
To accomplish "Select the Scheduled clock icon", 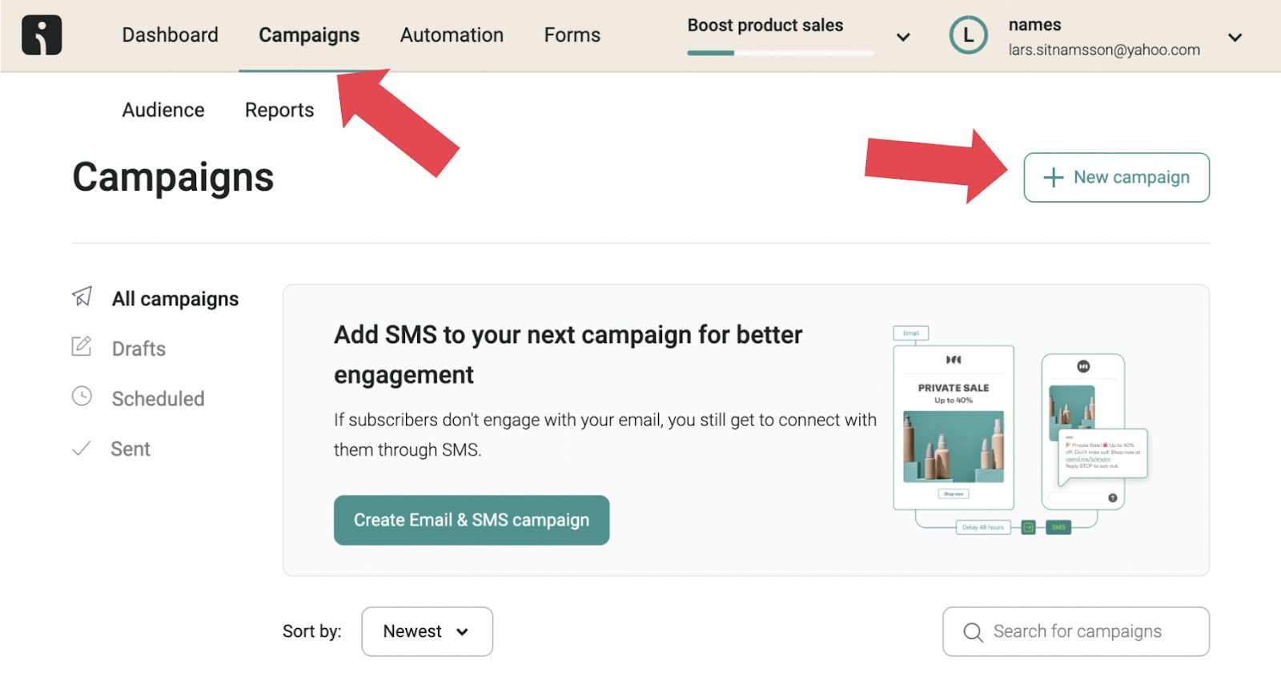I will click(x=81, y=397).
